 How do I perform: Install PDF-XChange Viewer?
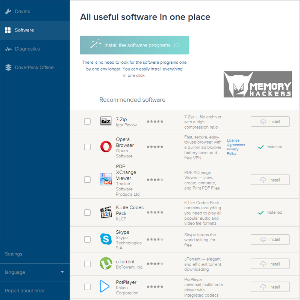pos(270,180)
